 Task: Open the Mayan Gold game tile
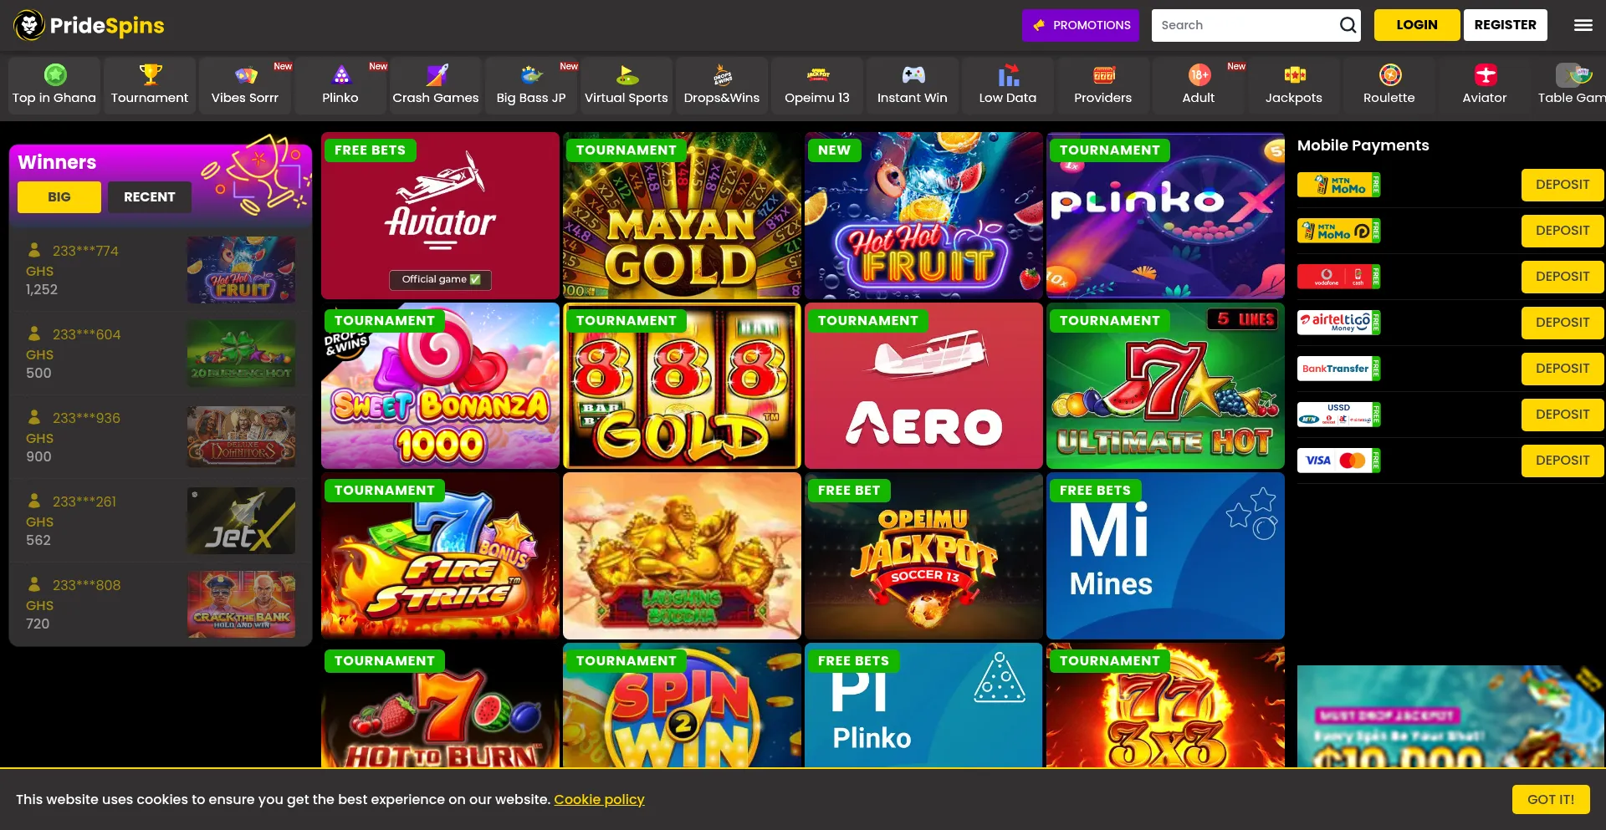[682, 216]
